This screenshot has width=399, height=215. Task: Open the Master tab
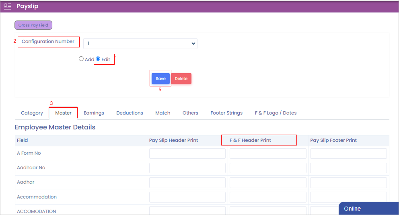pyautogui.click(x=63, y=113)
